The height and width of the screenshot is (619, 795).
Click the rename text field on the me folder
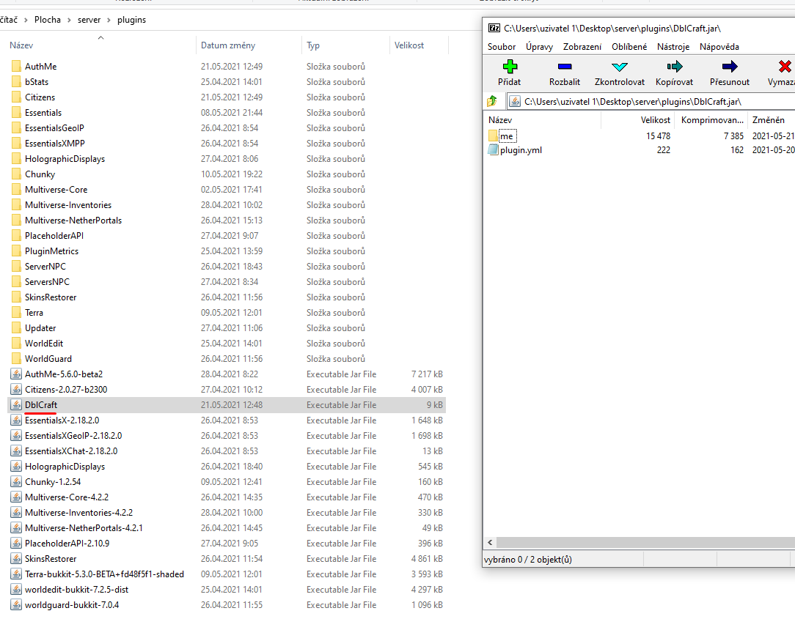point(508,136)
